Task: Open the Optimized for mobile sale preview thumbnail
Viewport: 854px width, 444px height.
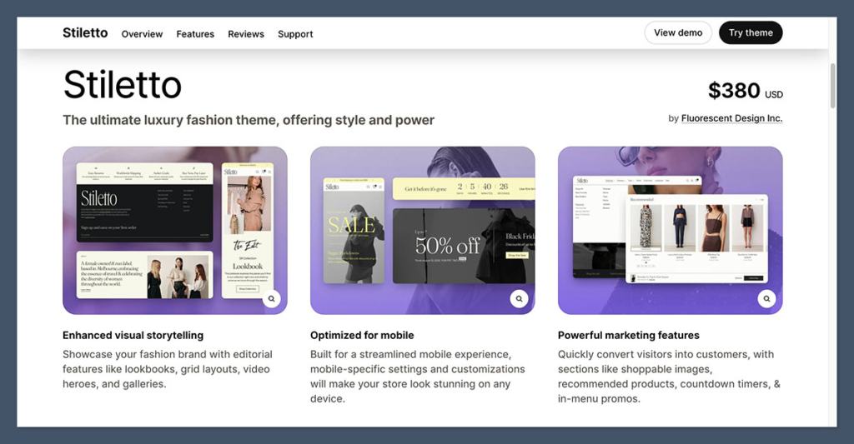Action: pos(423,230)
